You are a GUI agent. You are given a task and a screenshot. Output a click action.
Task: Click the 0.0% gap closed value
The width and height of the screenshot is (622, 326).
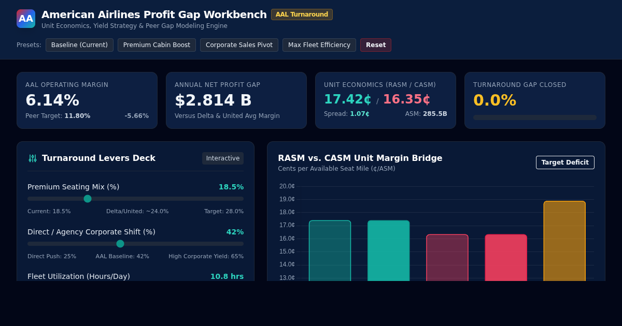(494, 100)
